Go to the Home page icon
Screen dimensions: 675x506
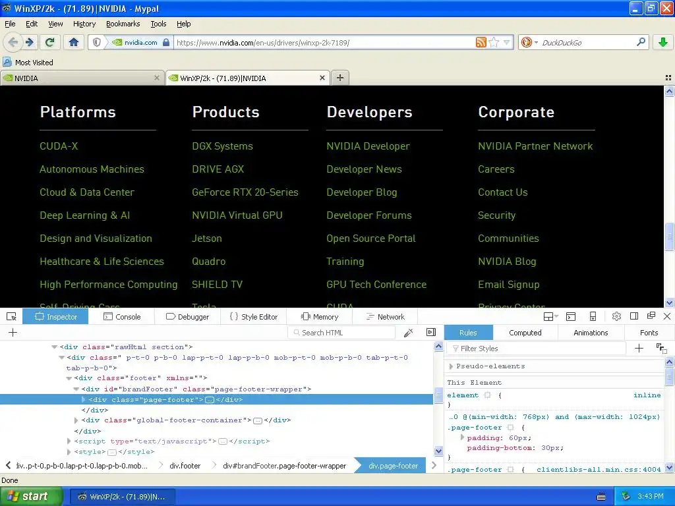74,42
